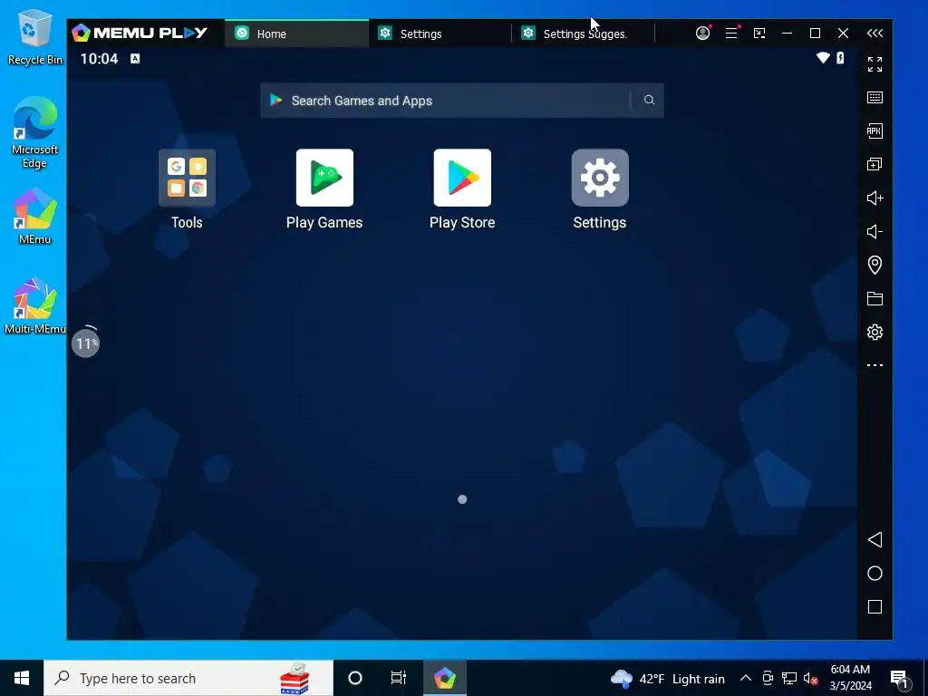This screenshot has height=696, width=928.
Task: Click the search magnifier icon in search bar
Action: coord(649,100)
